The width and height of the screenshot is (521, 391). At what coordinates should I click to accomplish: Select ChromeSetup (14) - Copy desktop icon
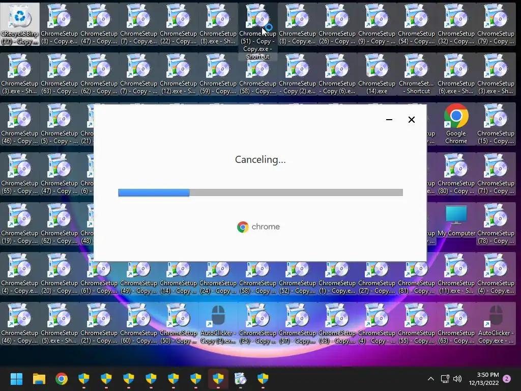coord(178,277)
